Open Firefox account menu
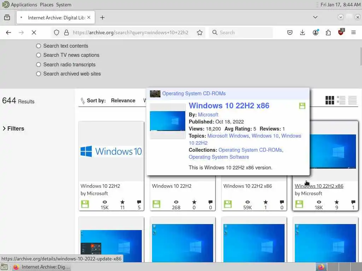 point(316,32)
